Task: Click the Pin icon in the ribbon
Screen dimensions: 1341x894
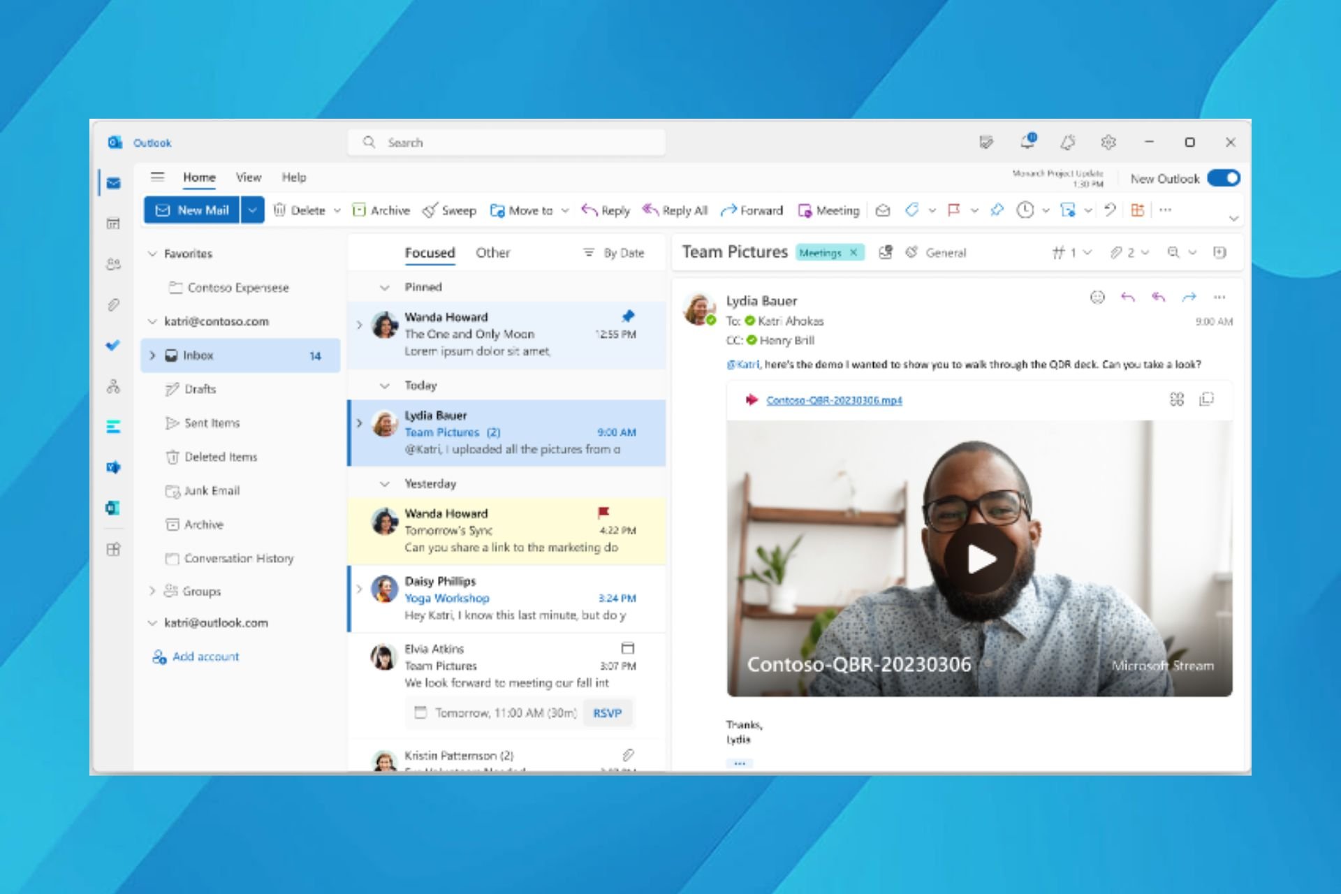Action: (x=997, y=210)
